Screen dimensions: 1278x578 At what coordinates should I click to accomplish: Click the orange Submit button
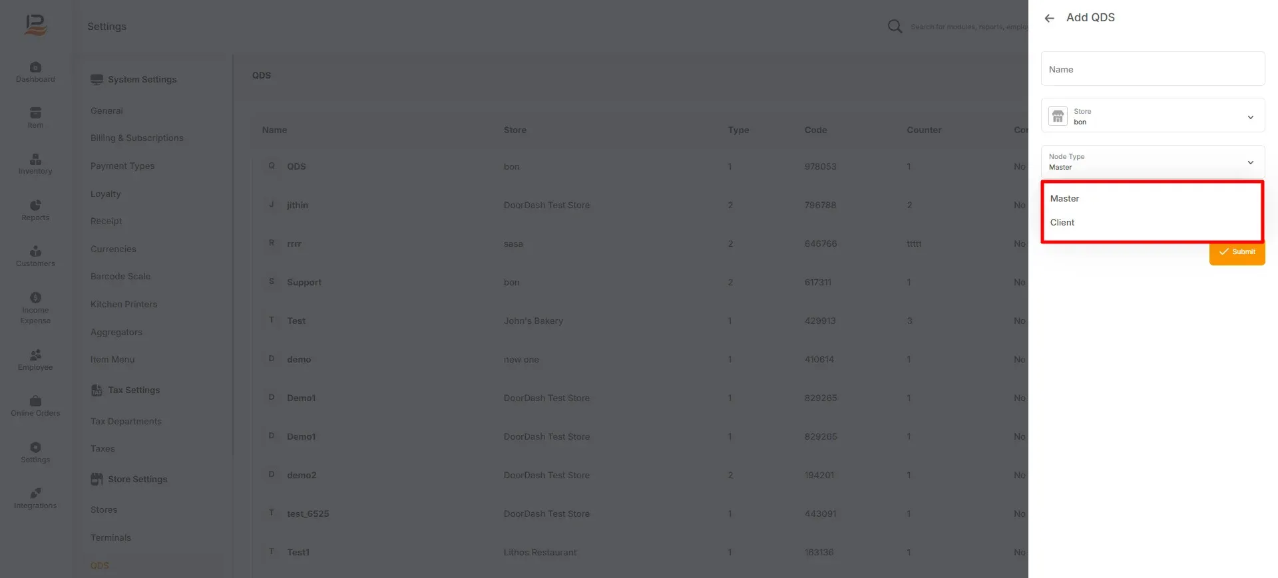click(1237, 252)
